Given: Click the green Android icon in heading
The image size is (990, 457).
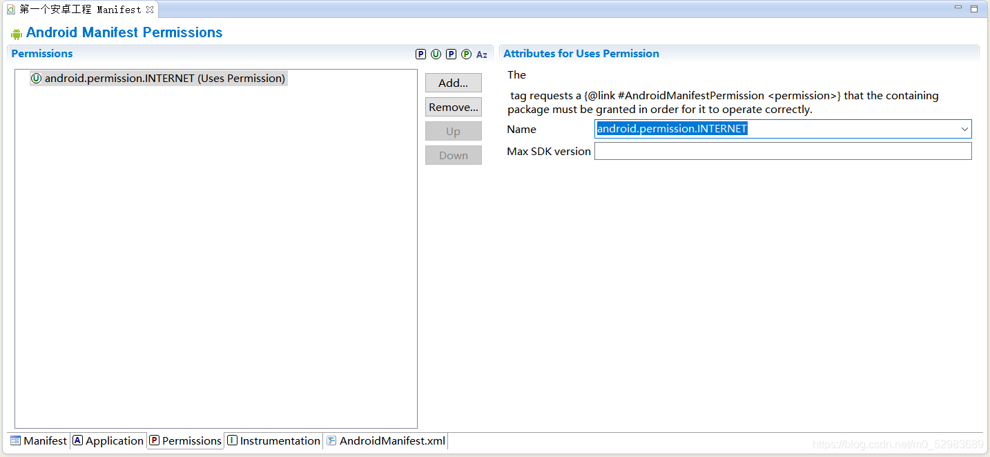Looking at the screenshot, I should [x=17, y=34].
